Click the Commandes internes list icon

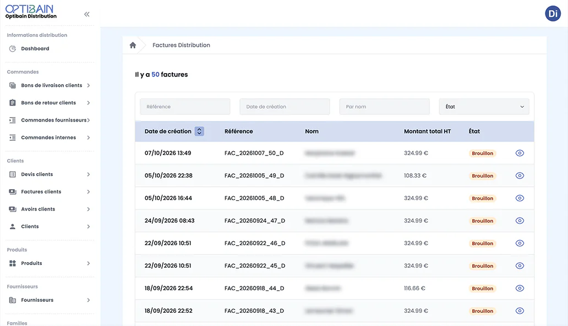coord(13,137)
